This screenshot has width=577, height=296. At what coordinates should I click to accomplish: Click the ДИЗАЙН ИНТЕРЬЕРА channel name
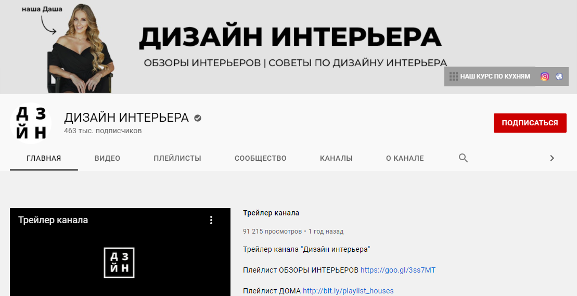126,118
